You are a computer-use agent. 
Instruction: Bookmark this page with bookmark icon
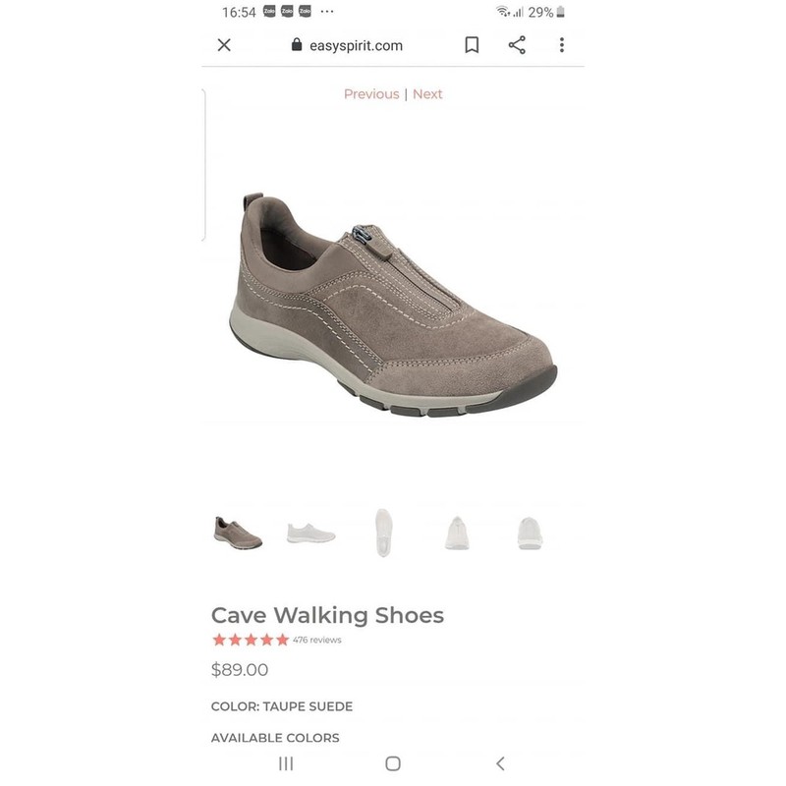472,45
